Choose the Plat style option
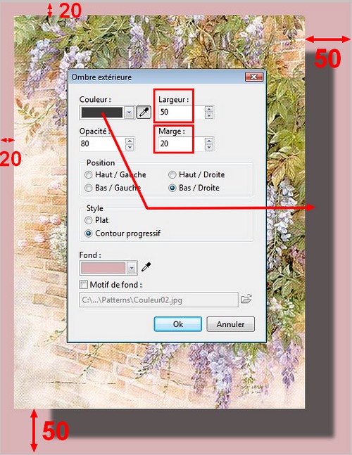This screenshot has height=455, width=352. [88, 220]
